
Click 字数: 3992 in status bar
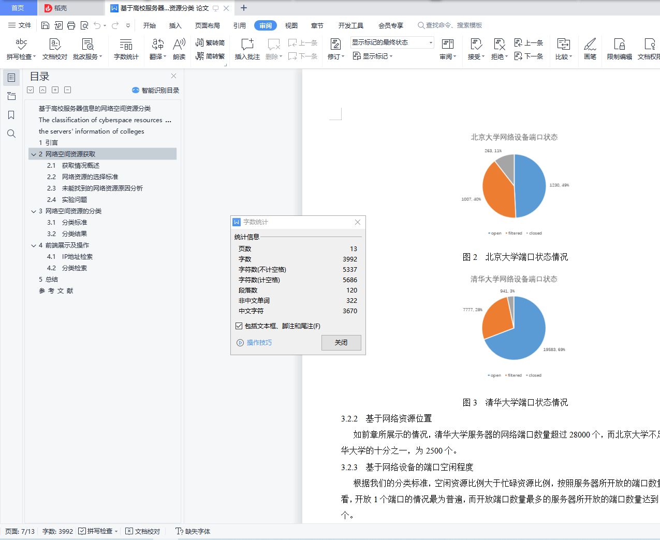(x=57, y=531)
